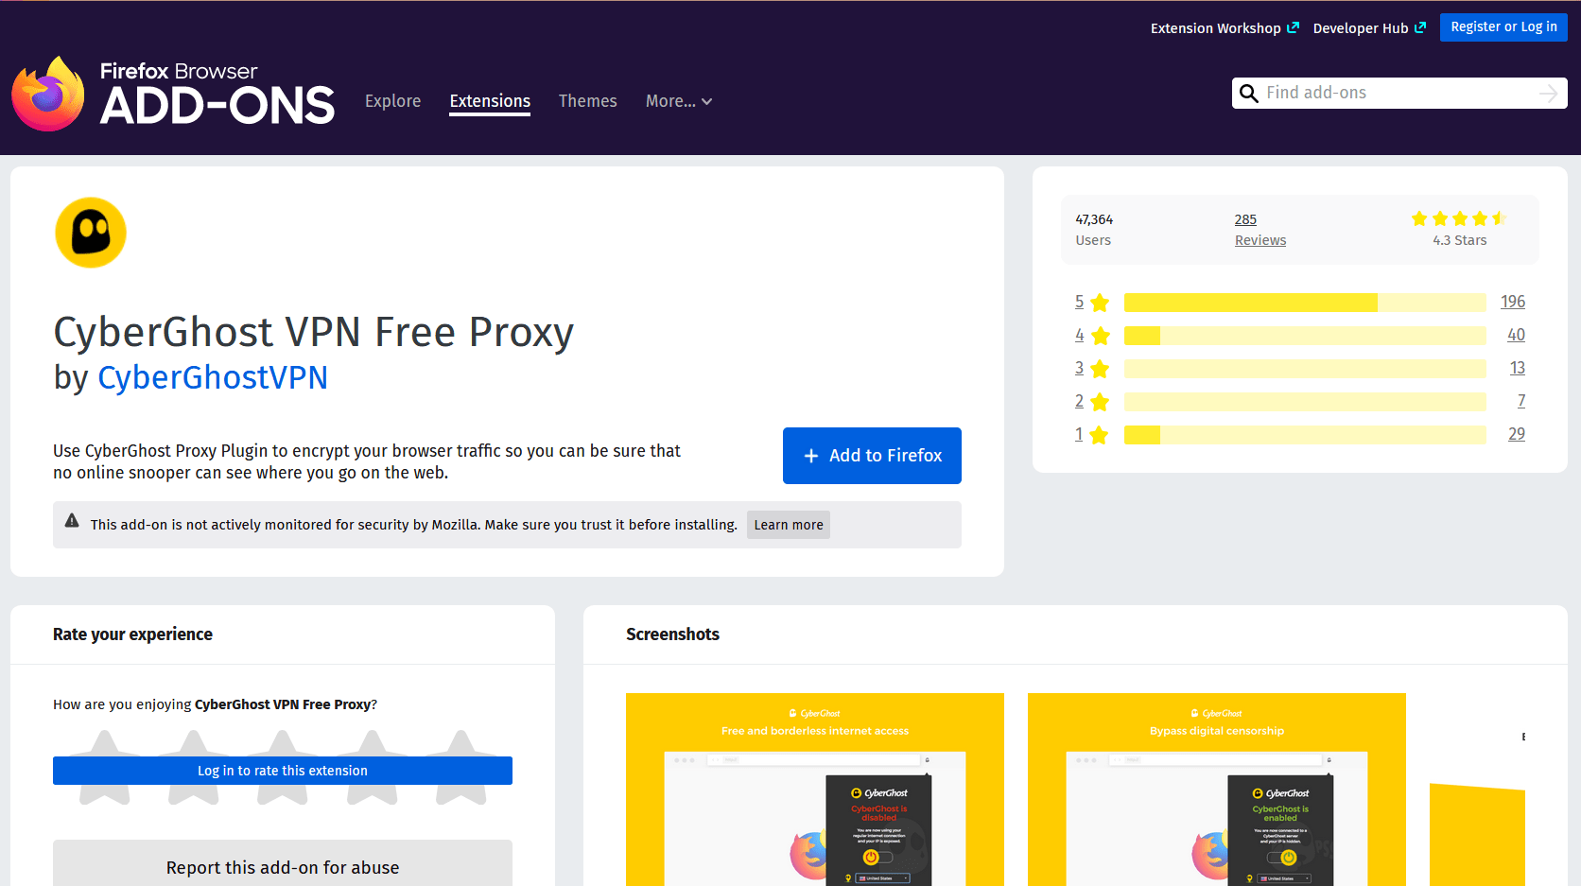Viewport: 1581px width, 886px height.
Task: Click the star icon in 2-star row
Action: (x=1100, y=402)
